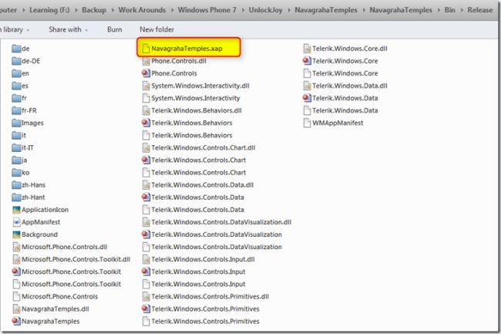
Task: Select the it-IT folder icon
Action: coord(16,147)
